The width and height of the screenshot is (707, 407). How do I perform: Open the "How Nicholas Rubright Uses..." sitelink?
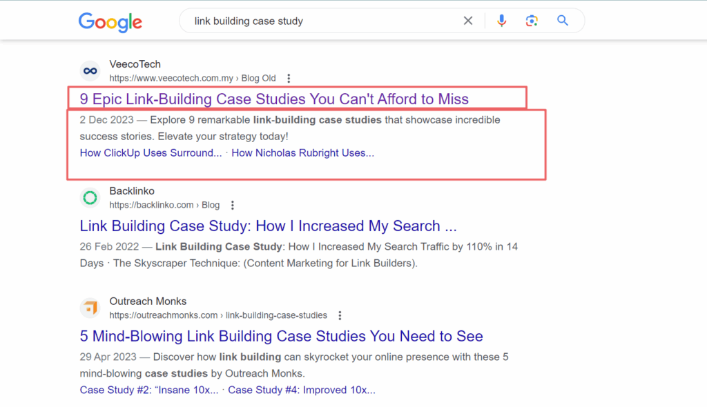[303, 152]
